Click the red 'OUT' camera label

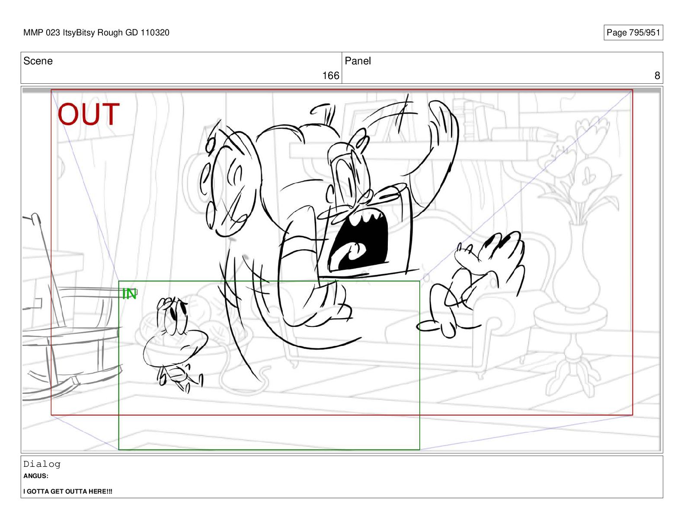tap(89, 114)
